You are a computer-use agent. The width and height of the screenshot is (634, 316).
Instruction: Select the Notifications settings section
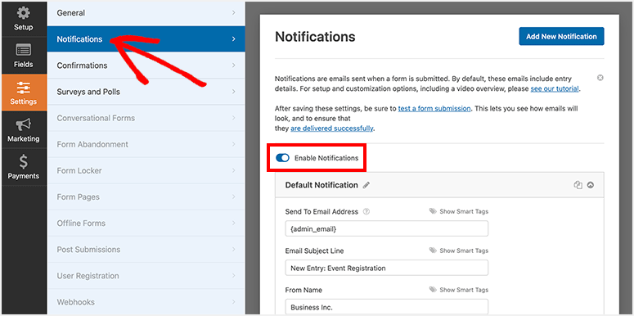point(146,39)
